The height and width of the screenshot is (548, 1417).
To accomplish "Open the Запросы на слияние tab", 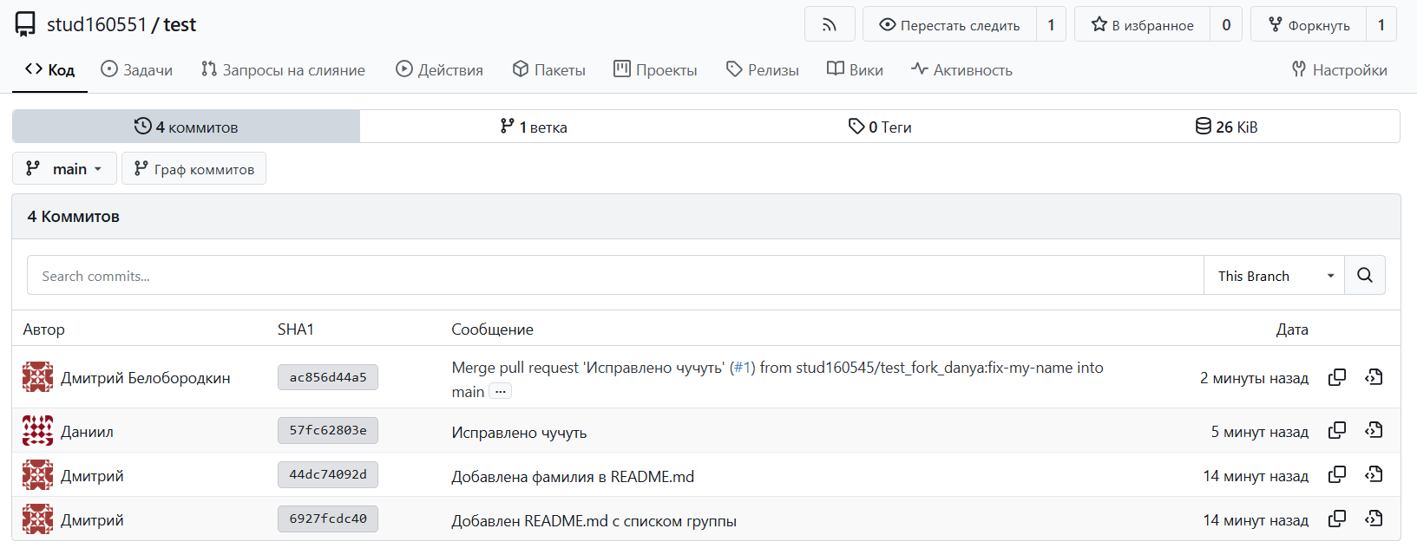I will [283, 70].
